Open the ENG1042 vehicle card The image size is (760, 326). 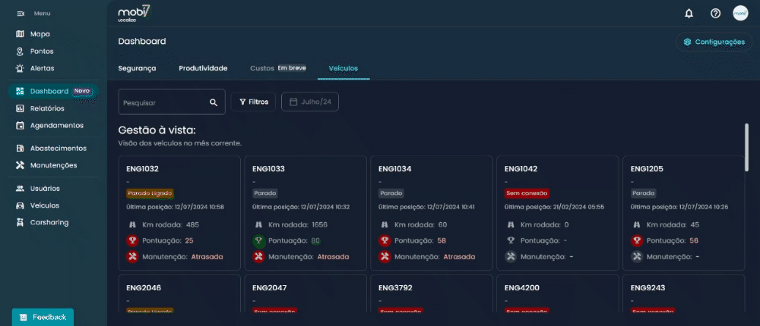556,212
